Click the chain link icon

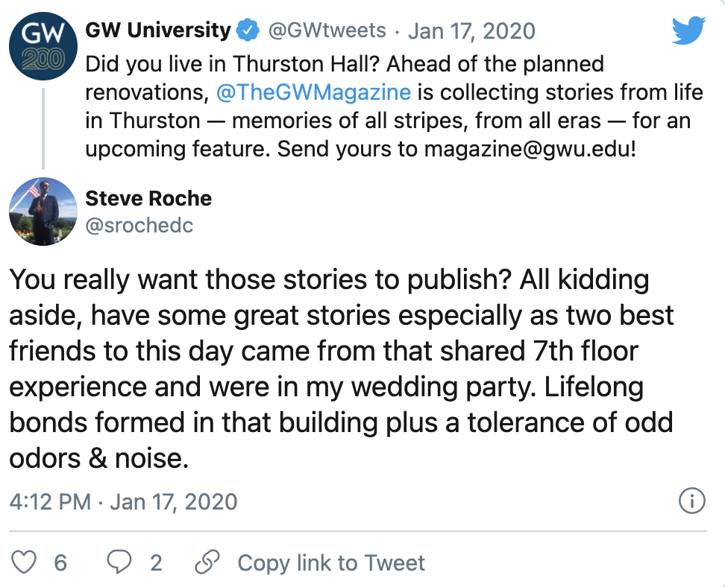206,562
